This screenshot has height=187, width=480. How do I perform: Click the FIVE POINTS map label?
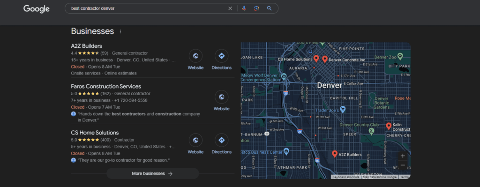click(x=352, y=49)
